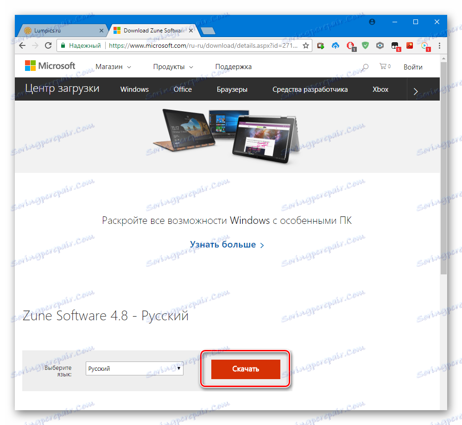462x425 pixels.
Task: Click the laptops promotional banner image
Action: (227, 136)
